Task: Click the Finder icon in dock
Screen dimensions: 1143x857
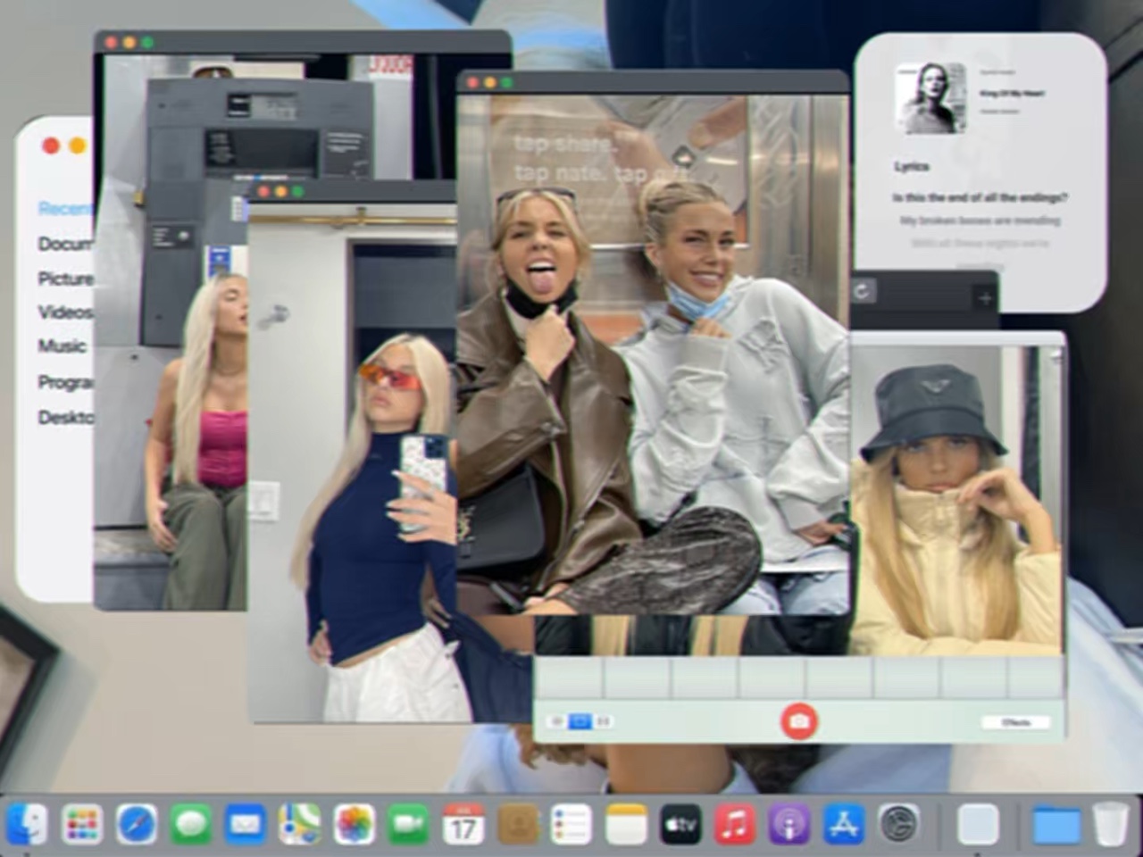Action: pyautogui.click(x=27, y=824)
